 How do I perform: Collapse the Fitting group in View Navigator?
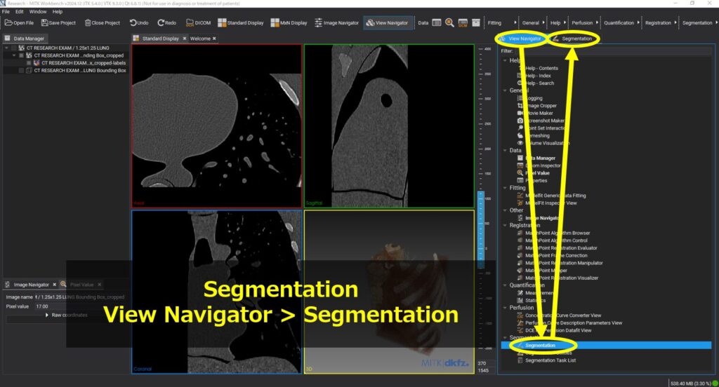click(x=506, y=188)
